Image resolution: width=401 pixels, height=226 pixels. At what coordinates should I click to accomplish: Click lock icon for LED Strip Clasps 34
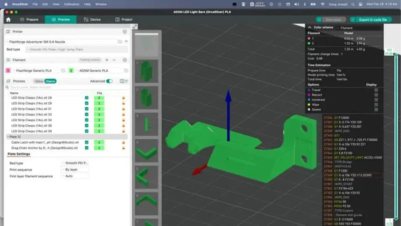[x=123, y=120]
